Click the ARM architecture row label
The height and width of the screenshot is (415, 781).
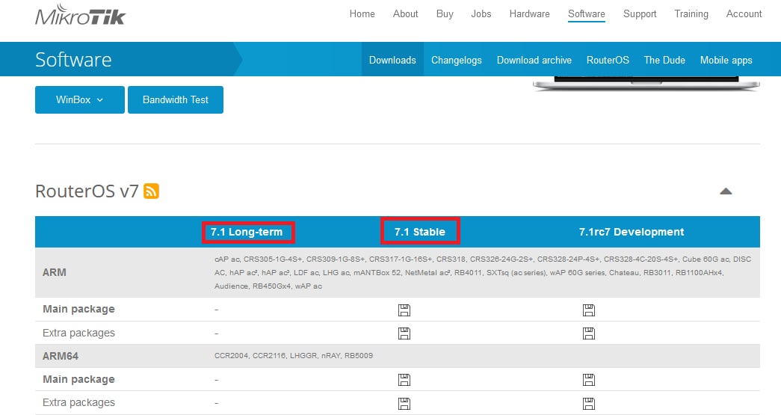pyautogui.click(x=55, y=272)
